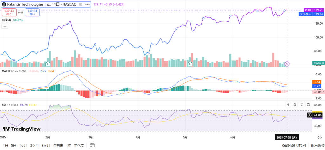Click the アフター after-hours price label

pyautogui.click(x=305, y=14)
